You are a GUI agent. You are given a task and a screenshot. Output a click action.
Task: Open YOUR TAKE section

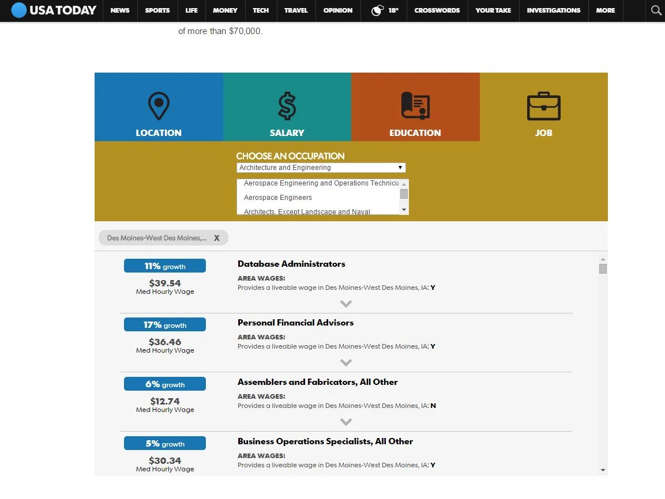pos(493,10)
